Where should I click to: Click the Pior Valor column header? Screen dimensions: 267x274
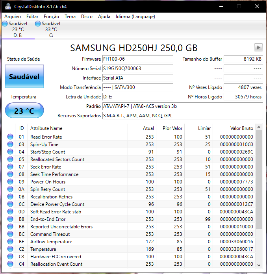point(170,128)
